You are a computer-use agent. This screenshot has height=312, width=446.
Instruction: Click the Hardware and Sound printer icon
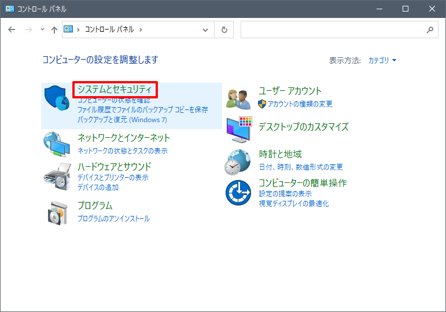click(57, 177)
